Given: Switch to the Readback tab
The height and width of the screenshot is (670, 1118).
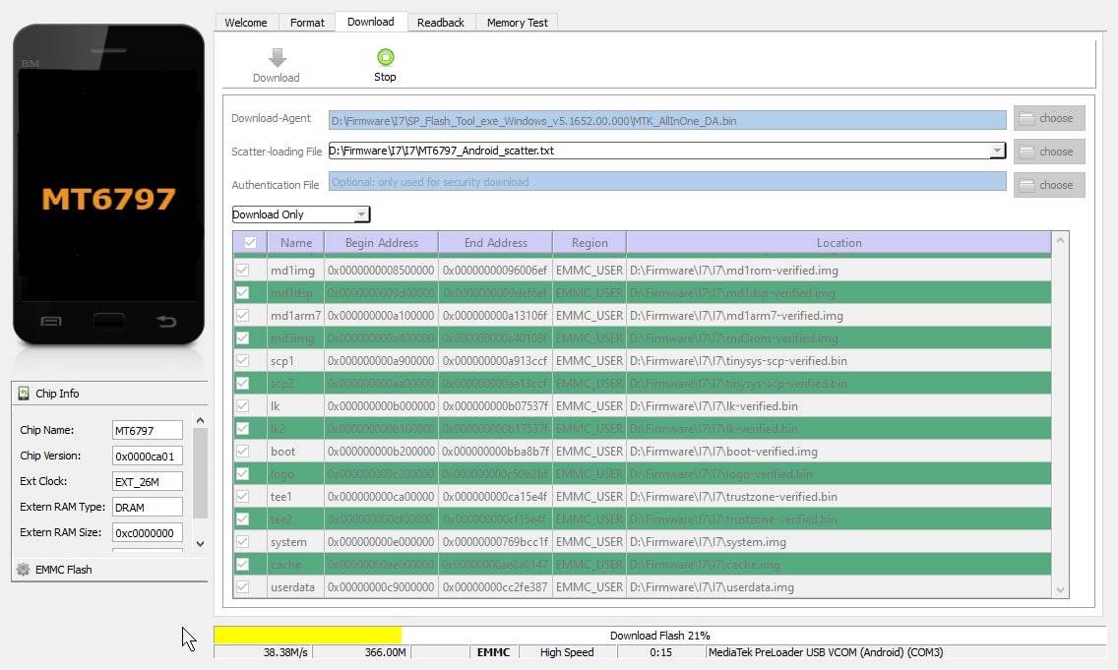Looking at the screenshot, I should 440,21.
